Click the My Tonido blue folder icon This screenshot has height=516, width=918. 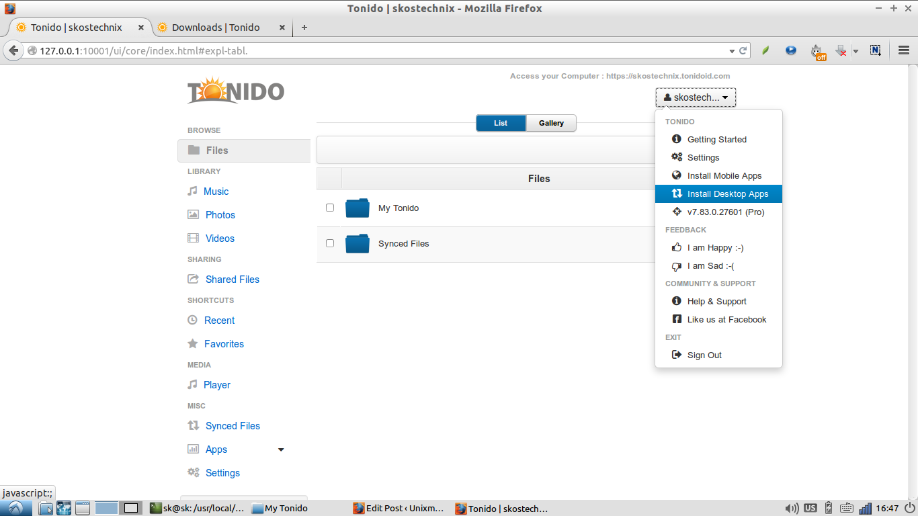tap(358, 208)
